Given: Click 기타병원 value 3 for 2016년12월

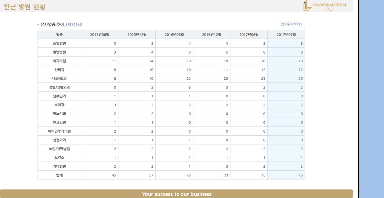Looking at the screenshot, I should (227, 167).
